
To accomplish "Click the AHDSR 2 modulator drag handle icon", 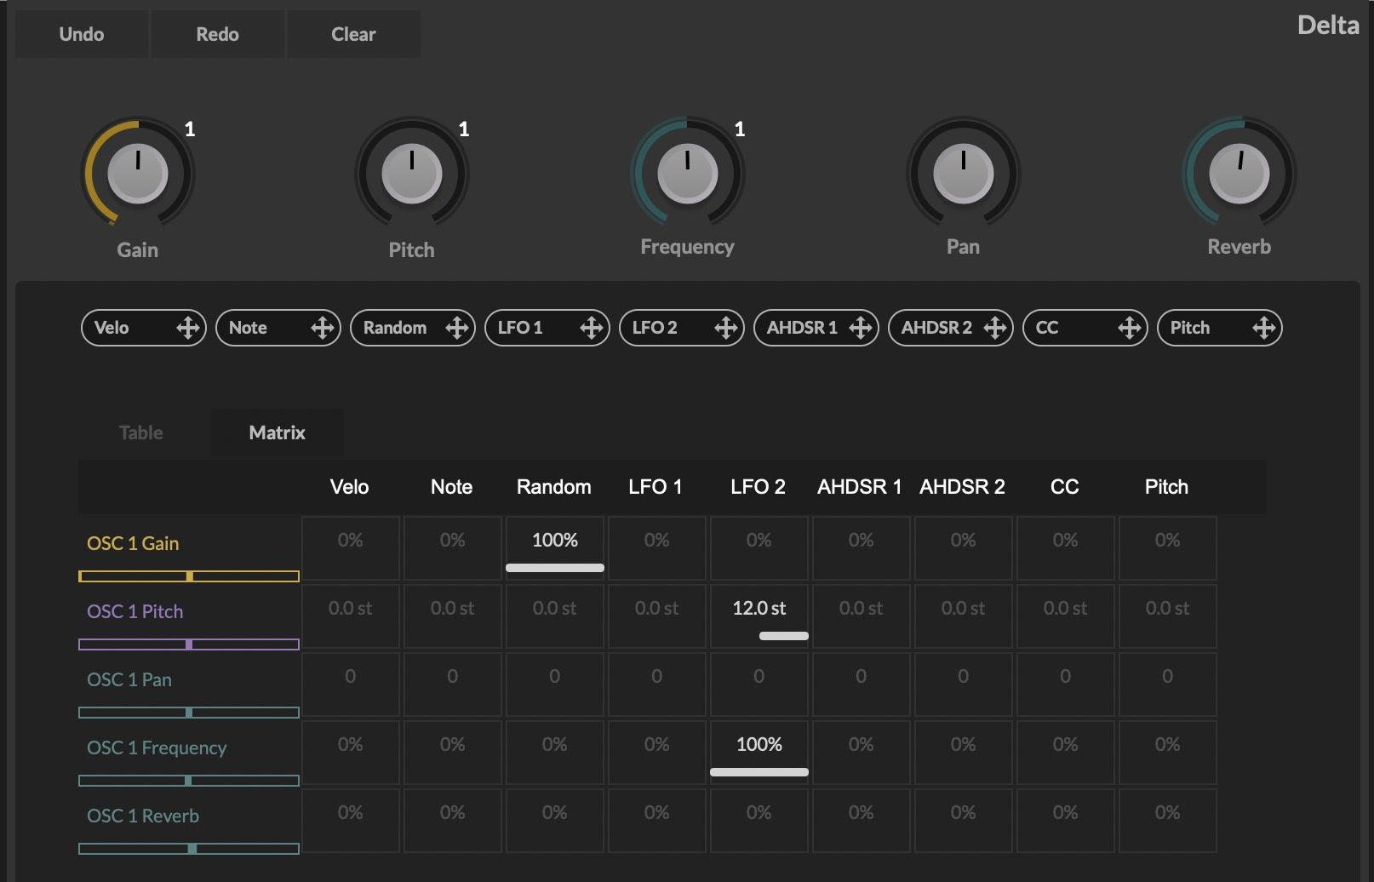I will (x=994, y=328).
